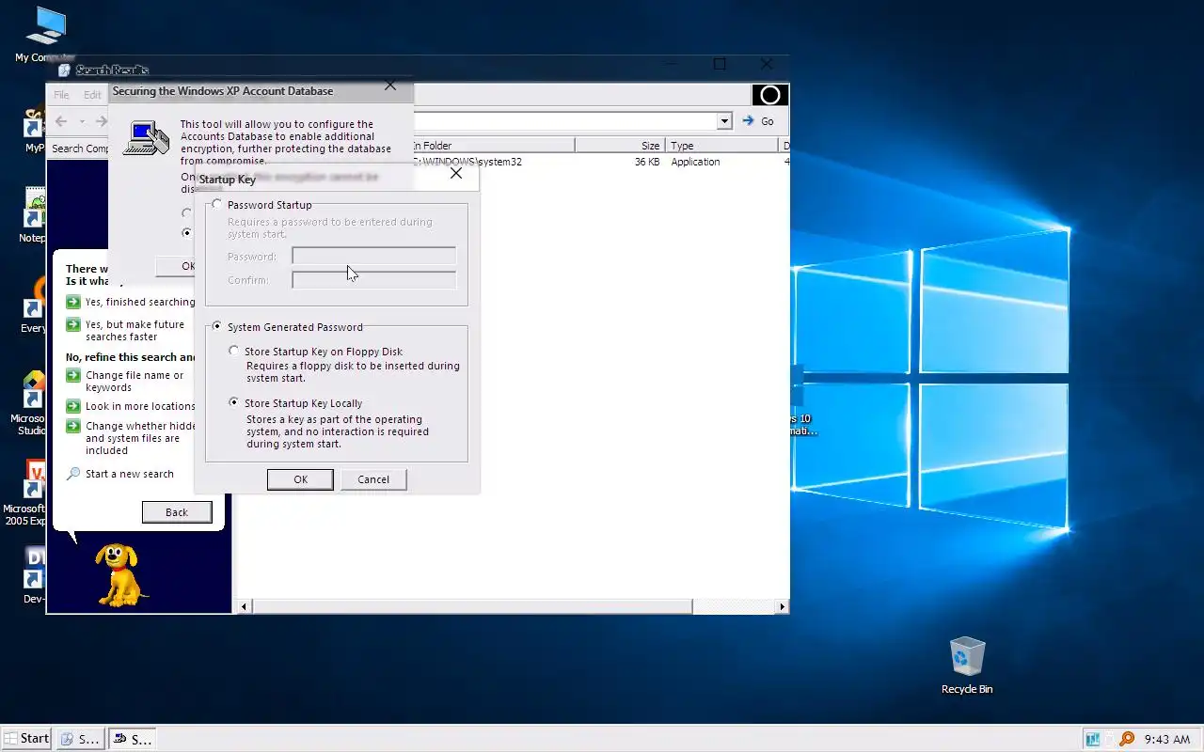Close the Startup Key dialog
The height and width of the screenshot is (752, 1204).
(x=456, y=173)
